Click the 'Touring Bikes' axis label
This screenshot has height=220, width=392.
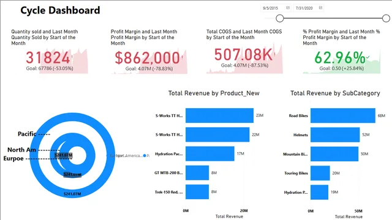(x=296, y=173)
